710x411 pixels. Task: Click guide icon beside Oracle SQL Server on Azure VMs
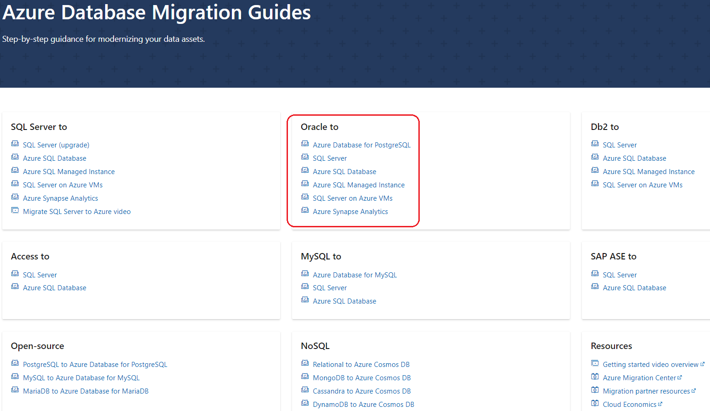(305, 197)
